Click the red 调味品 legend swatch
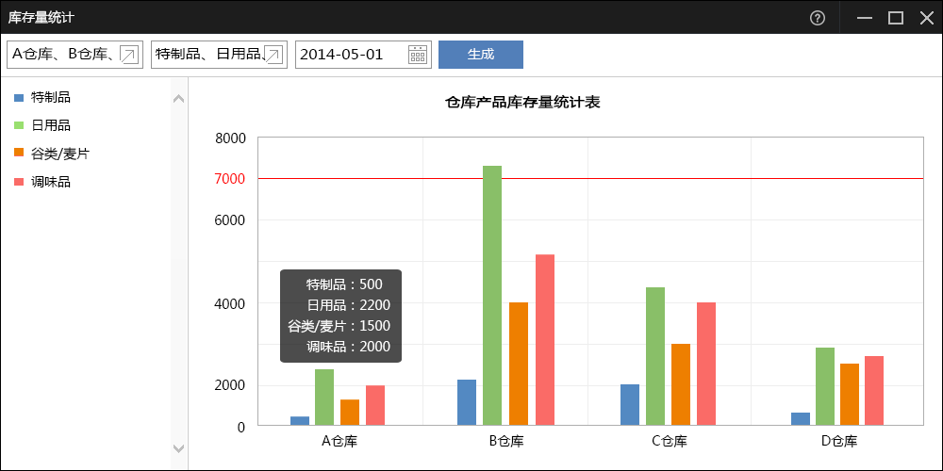943x471 pixels. pos(19,182)
